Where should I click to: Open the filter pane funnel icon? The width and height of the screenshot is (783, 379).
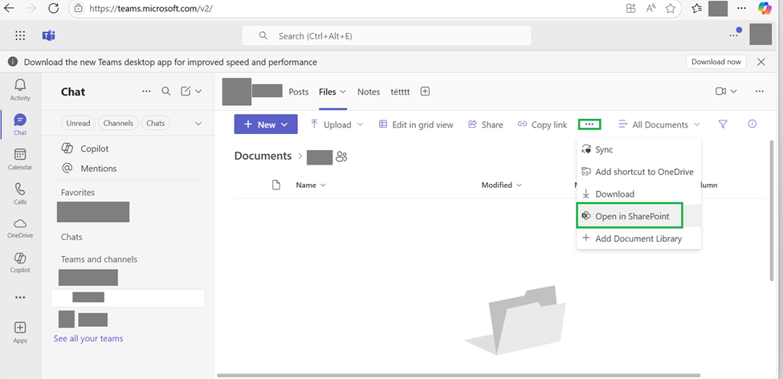tap(723, 124)
